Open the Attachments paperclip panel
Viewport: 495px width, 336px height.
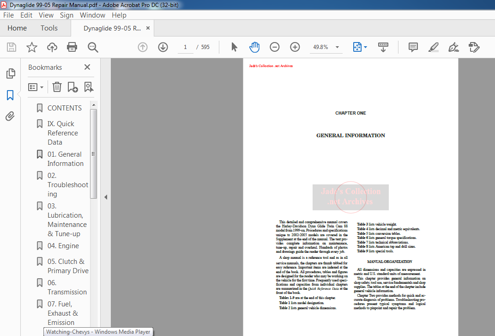click(10, 116)
